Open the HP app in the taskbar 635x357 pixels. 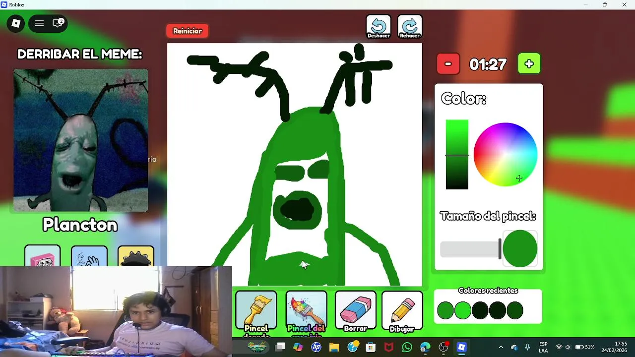[x=316, y=347]
